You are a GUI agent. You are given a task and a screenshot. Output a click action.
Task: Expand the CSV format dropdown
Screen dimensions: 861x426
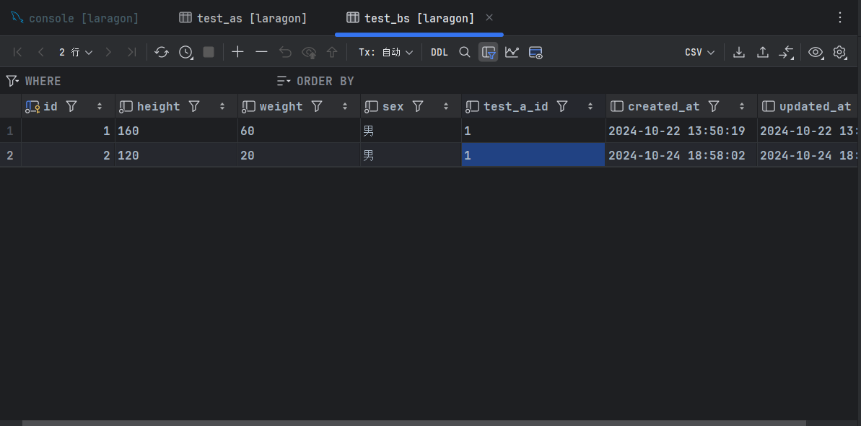[699, 52]
